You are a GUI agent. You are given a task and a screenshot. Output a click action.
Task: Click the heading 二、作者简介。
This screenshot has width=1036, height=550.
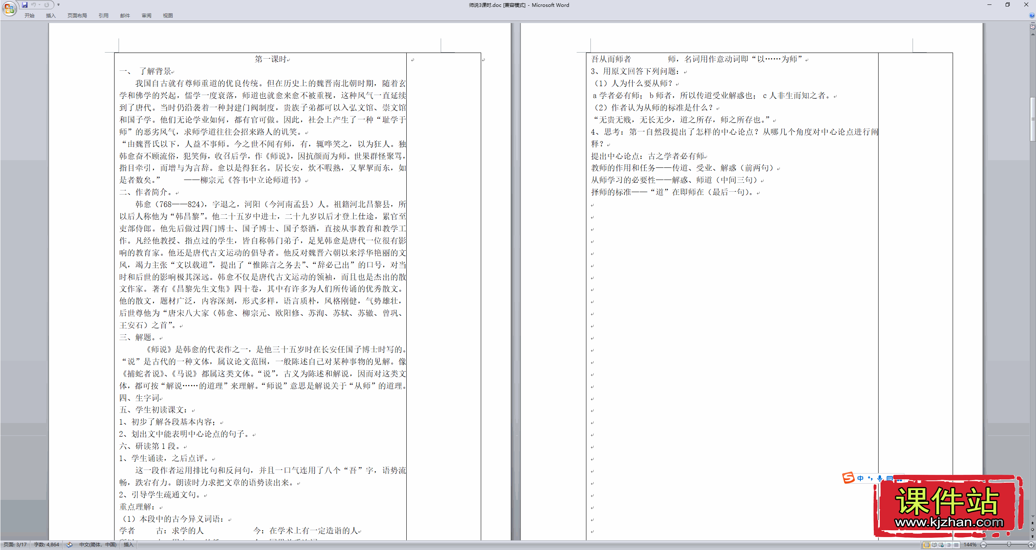pyautogui.click(x=147, y=192)
